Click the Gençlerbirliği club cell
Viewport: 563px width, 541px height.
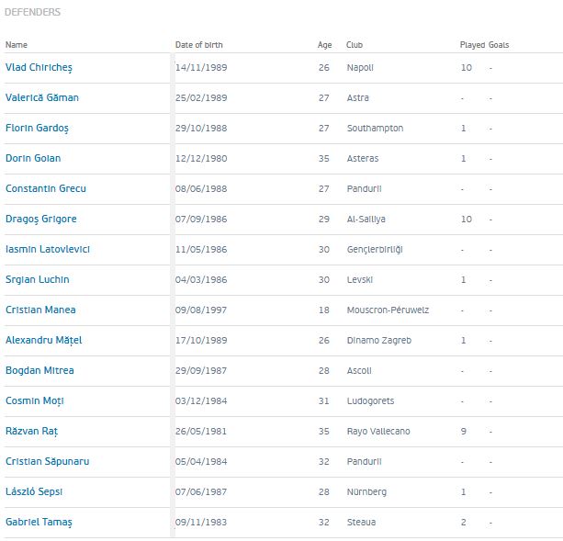375,249
